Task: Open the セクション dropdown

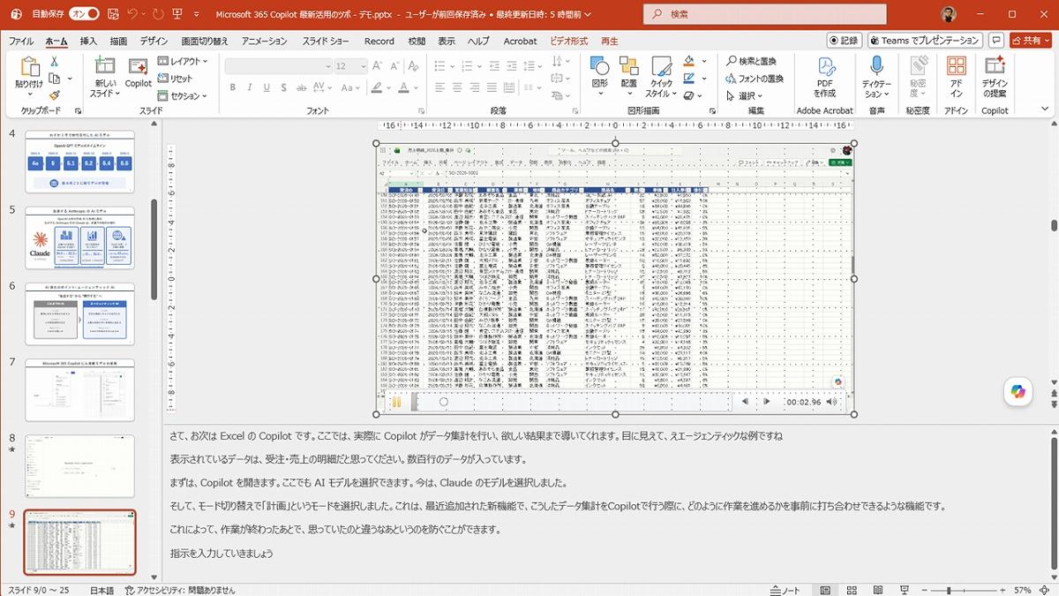Action: coord(182,95)
